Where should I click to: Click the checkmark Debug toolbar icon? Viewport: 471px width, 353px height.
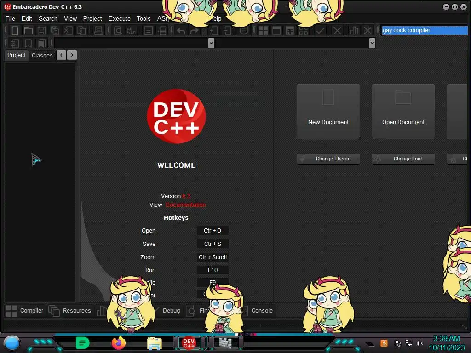(x=320, y=31)
